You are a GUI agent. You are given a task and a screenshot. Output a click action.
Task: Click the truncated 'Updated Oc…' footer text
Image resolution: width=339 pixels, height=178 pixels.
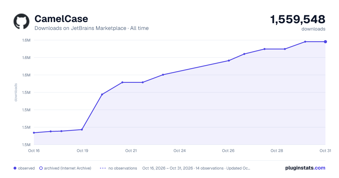pos(238,168)
